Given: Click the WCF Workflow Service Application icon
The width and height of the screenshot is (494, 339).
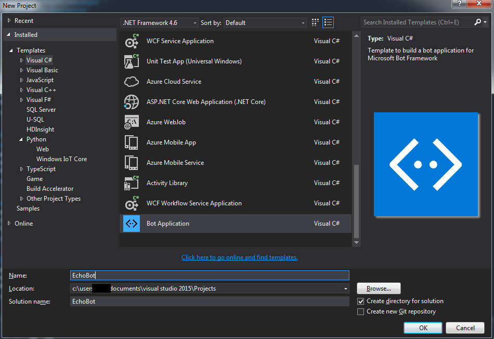Looking at the screenshot, I should coord(132,203).
